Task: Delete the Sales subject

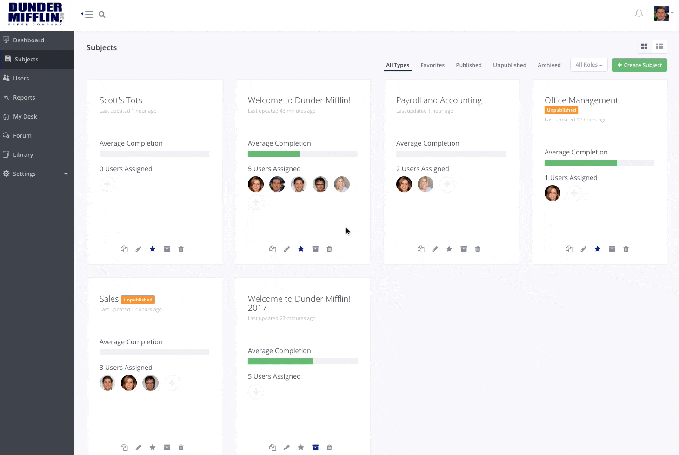Action: [x=181, y=448]
